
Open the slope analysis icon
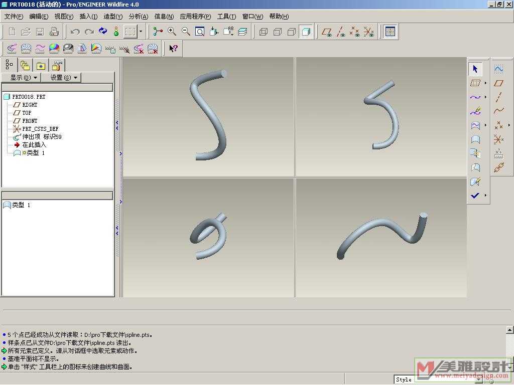(96, 49)
